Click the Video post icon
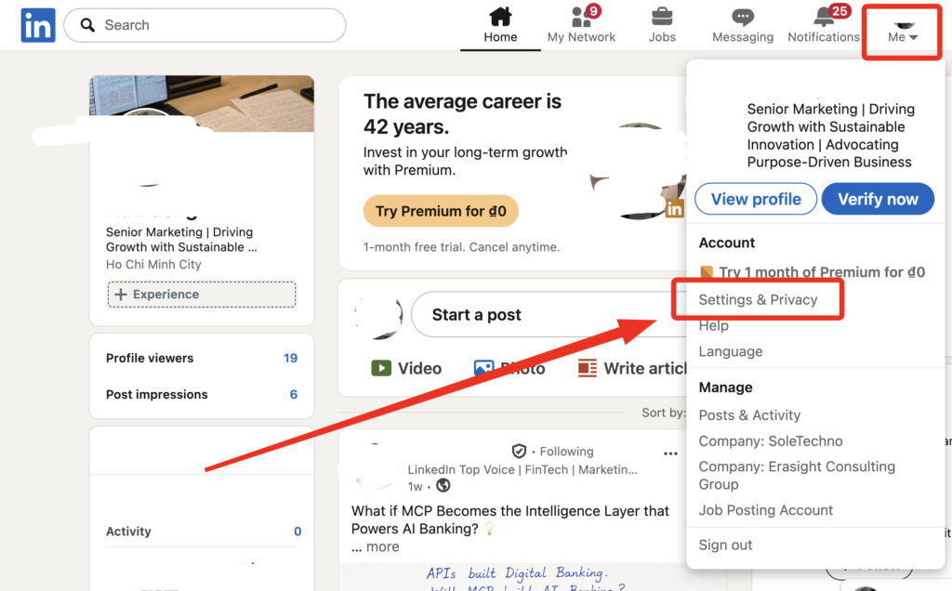The image size is (952, 591). 381,368
